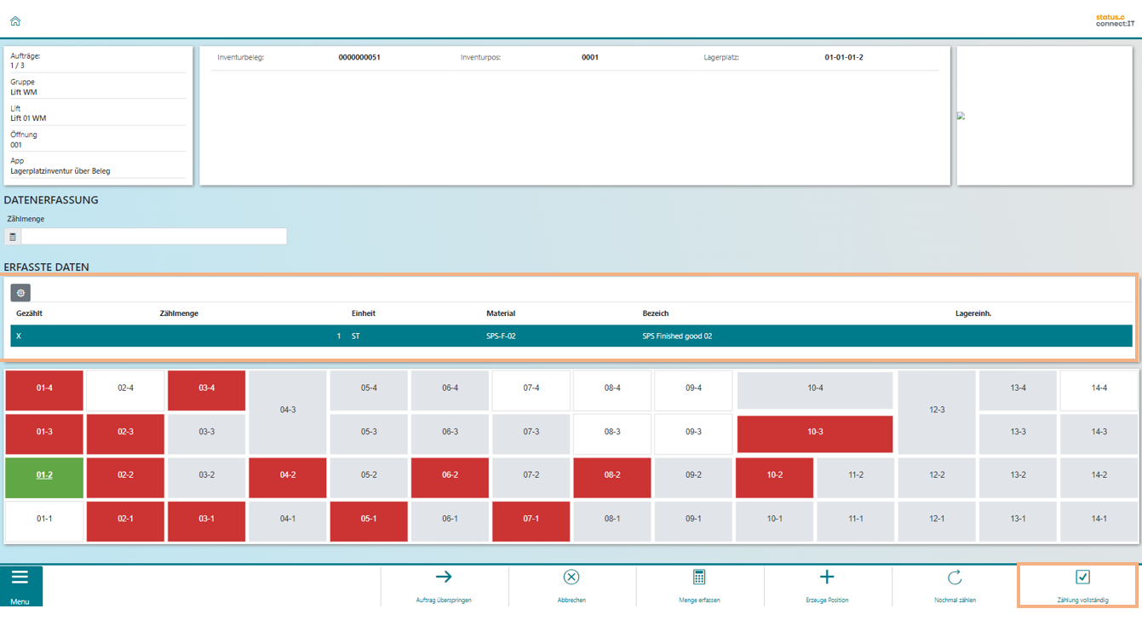1142x626 pixels.
Task: Click Erzeuge Position plus icon
Action: (826, 578)
